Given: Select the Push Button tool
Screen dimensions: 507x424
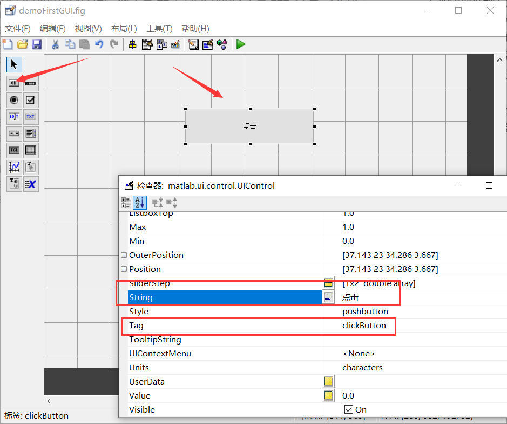Looking at the screenshot, I should click(x=13, y=83).
